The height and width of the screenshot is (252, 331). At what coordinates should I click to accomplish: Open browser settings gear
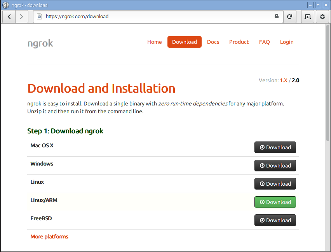[322, 16]
